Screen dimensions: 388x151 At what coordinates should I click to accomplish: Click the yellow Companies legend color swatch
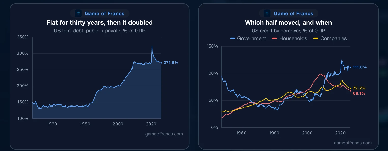point(316,39)
